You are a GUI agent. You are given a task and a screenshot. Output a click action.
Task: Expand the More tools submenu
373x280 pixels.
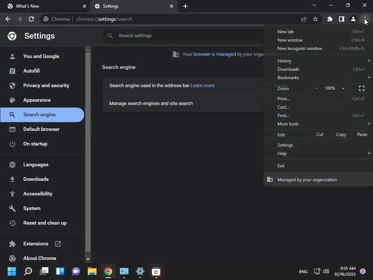(x=318, y=124)
